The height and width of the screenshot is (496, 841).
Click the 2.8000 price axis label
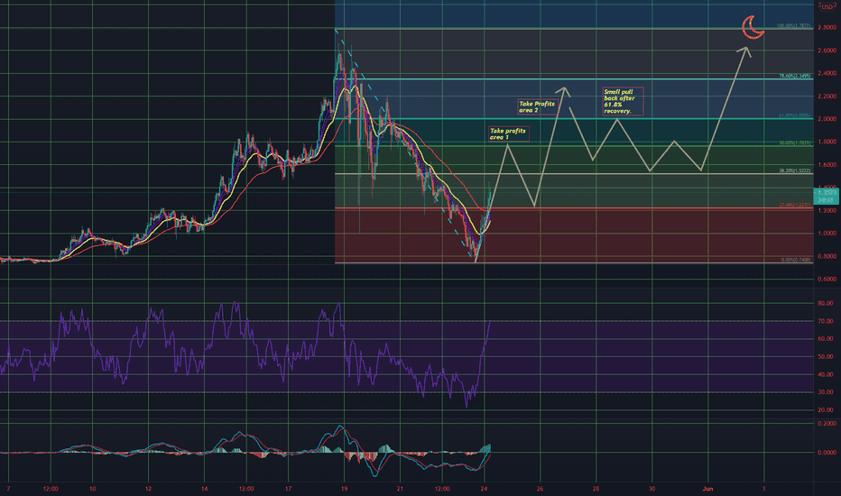tap(827, 27)
